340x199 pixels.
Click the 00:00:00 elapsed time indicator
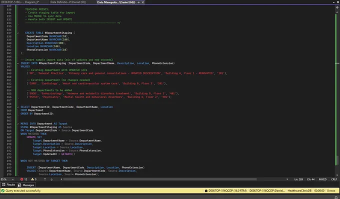tap(319, 191)
